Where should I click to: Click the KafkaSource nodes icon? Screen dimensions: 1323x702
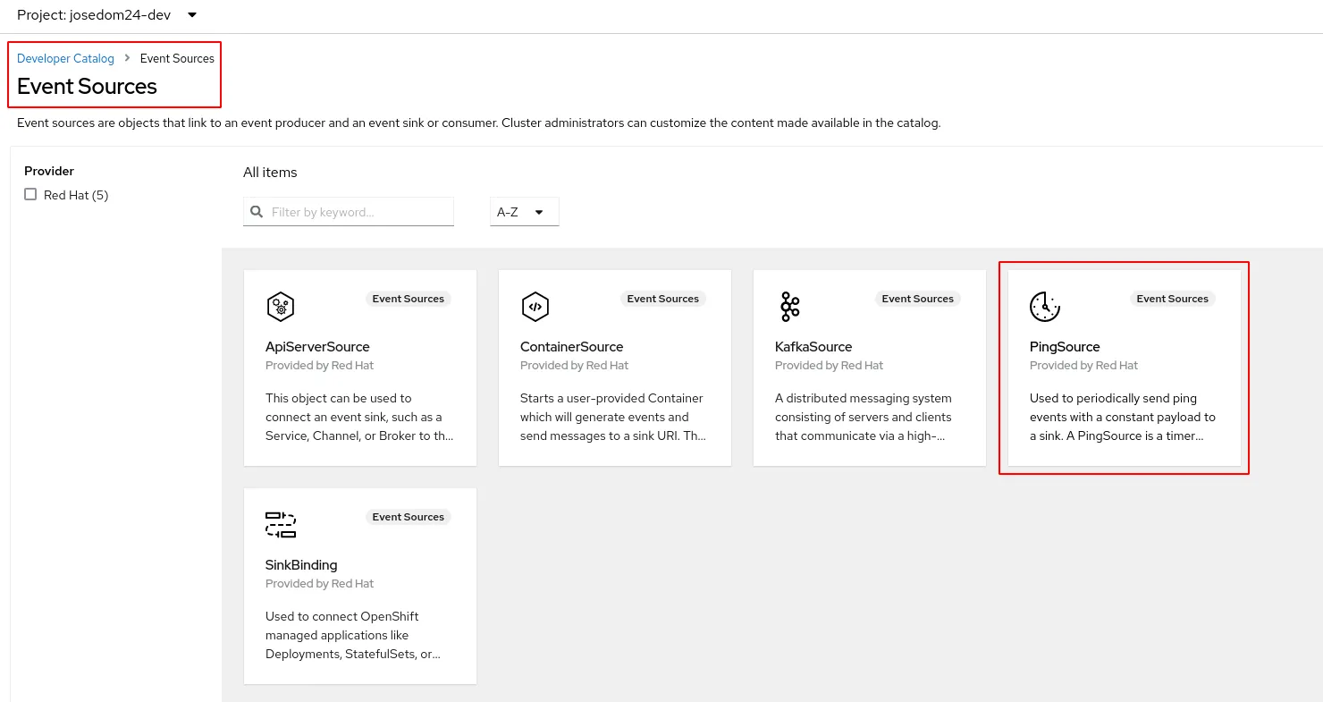789,307
